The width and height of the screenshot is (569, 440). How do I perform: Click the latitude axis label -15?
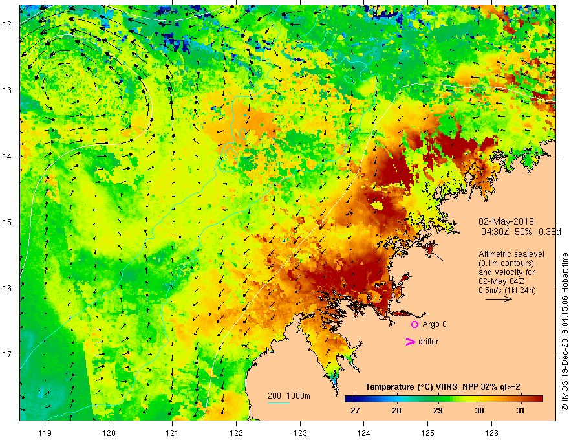pyautogui.click(x=6, y=223)
